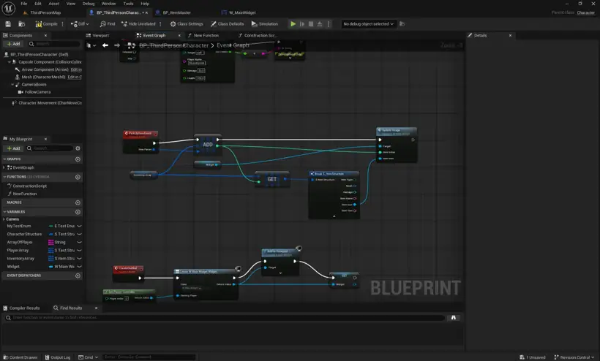Toggle visibility eye for MyTestEnum variable

[x=79, y=226]
